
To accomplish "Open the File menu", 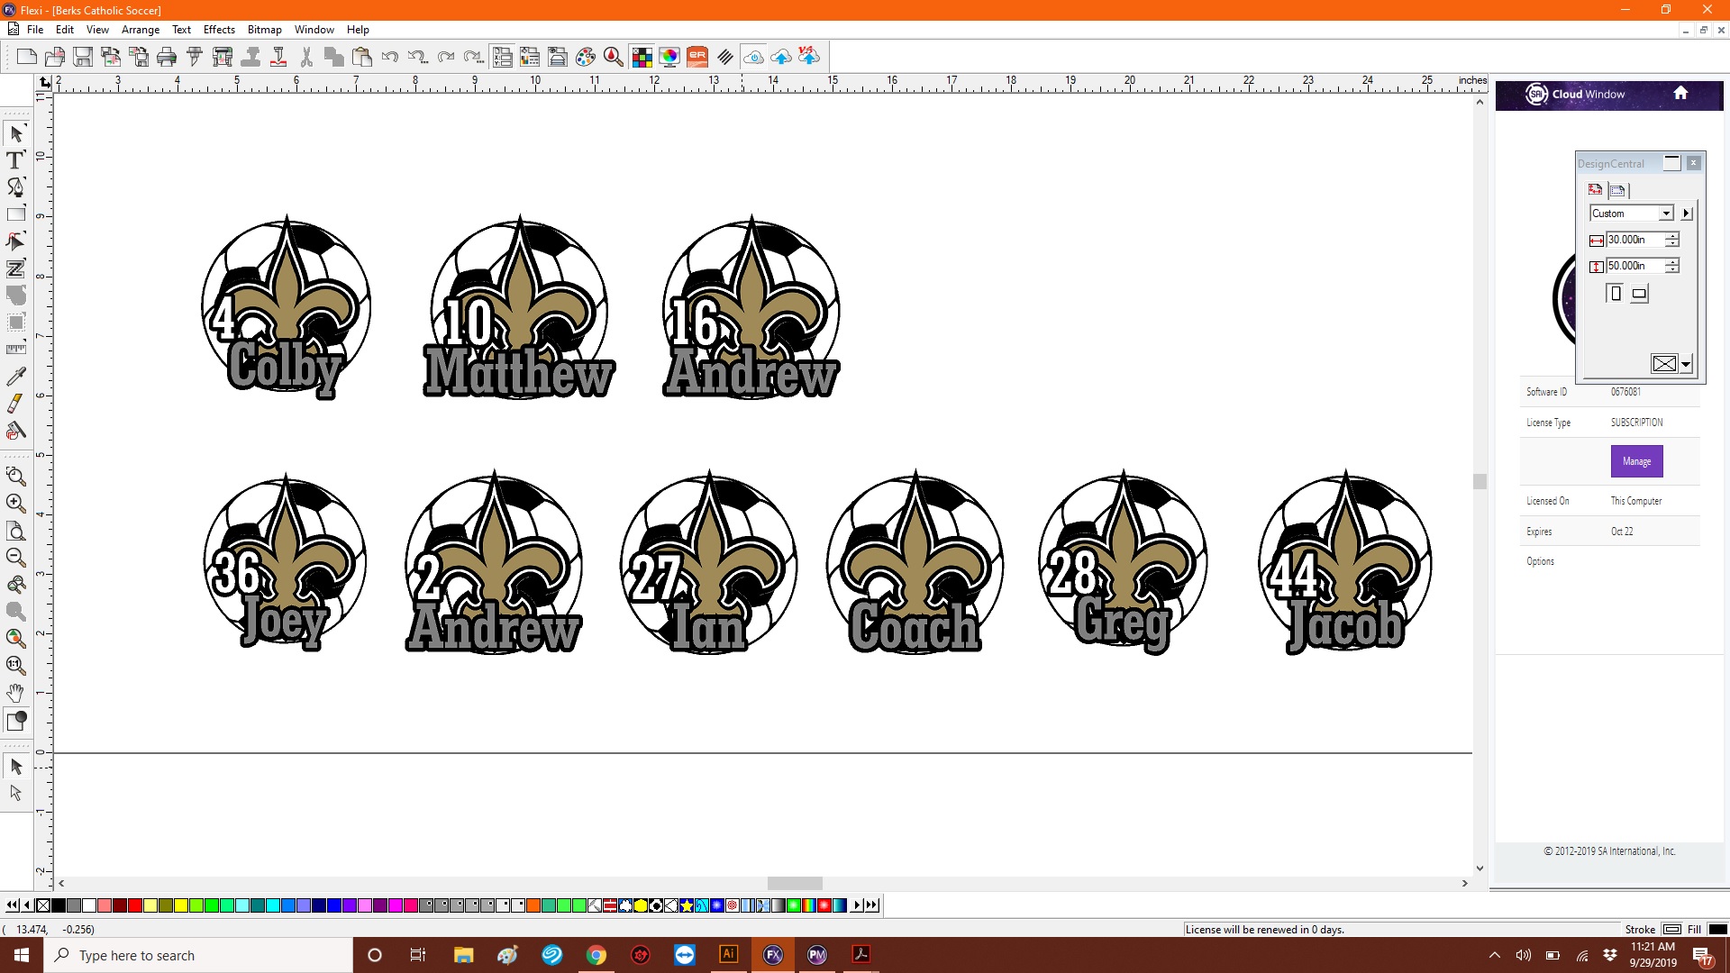I will point(35,30).
